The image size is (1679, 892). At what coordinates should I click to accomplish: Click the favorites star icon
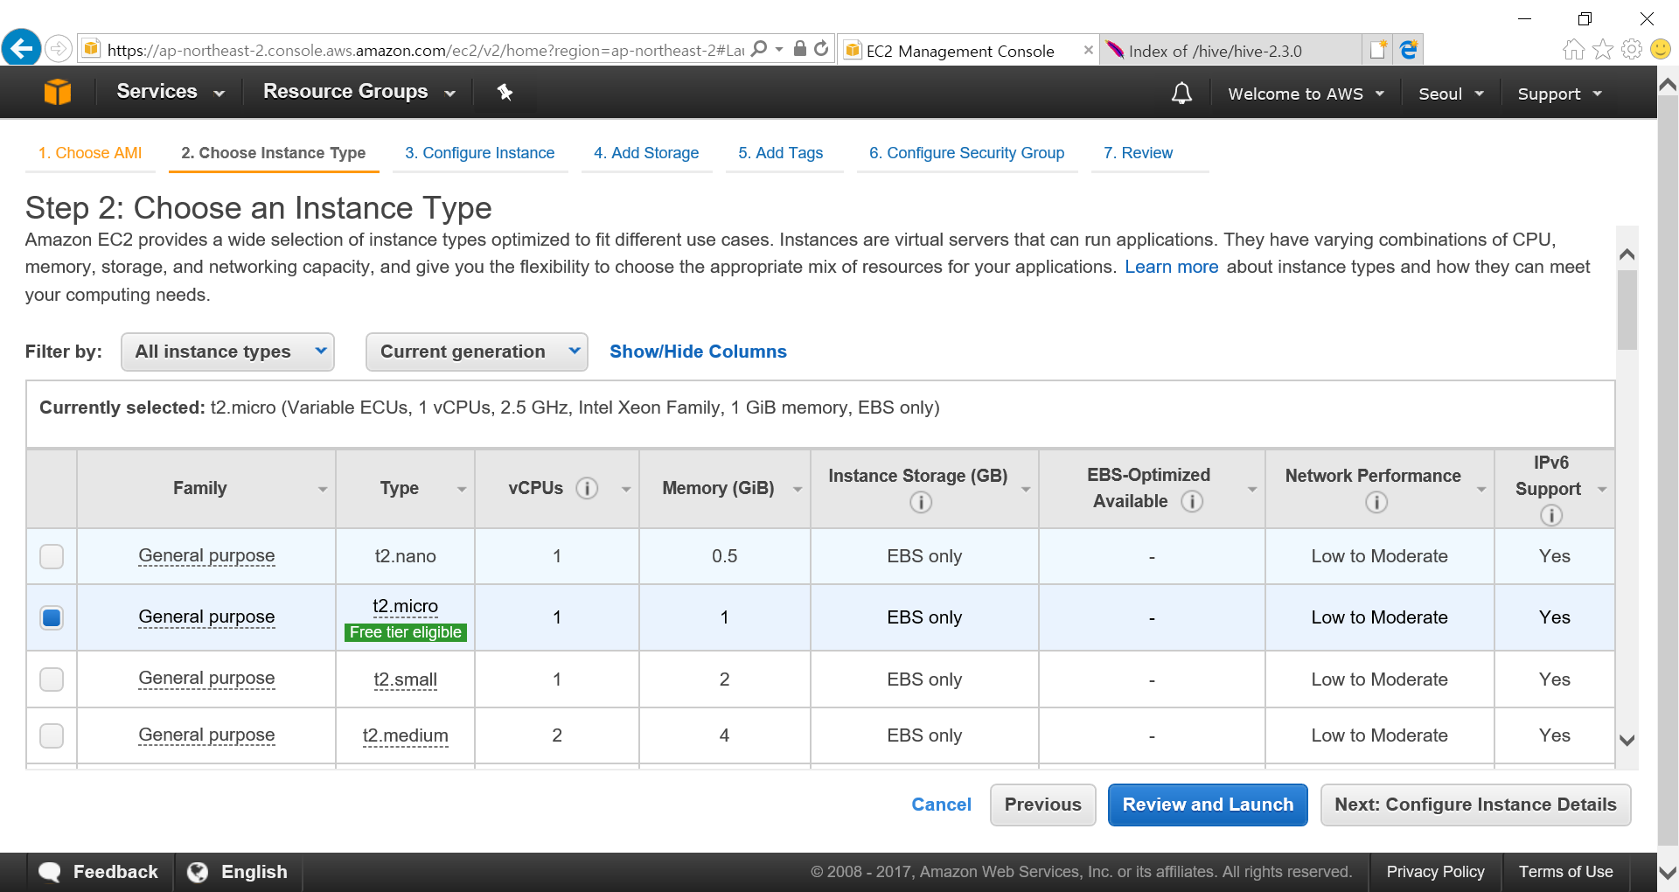pos(1603,50)
